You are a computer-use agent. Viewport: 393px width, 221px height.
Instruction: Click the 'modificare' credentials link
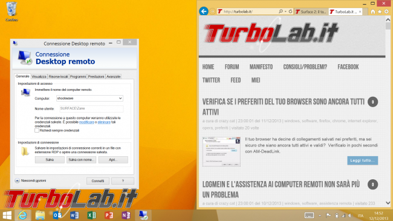tap(86, 122)
